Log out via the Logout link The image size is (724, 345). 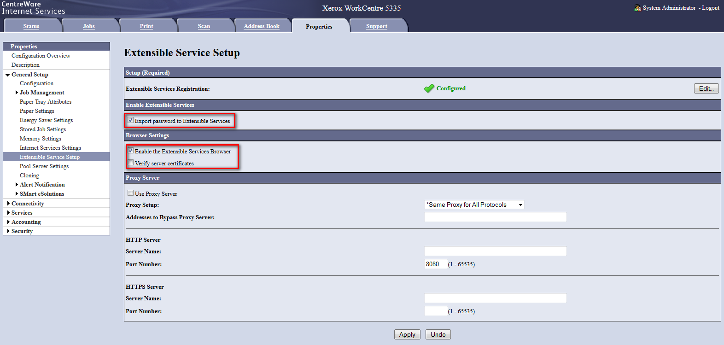point(711,8)
